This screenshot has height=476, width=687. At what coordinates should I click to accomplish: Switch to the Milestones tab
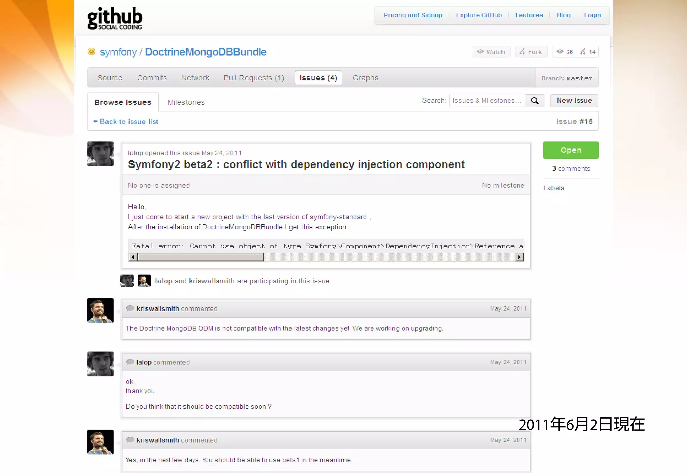(x=186, y=102)
